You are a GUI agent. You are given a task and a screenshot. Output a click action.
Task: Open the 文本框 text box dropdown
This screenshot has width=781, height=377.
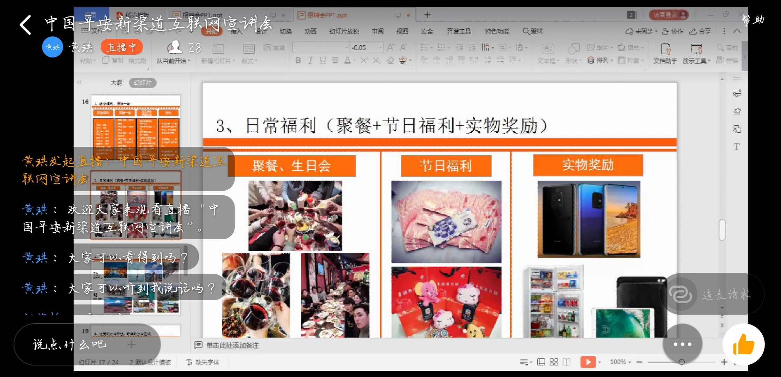tap(548, 61)
